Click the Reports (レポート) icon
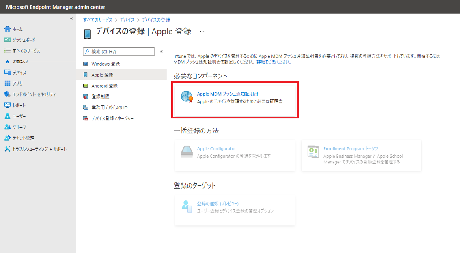This screenshot has width=461, height=253. (7, 105)
